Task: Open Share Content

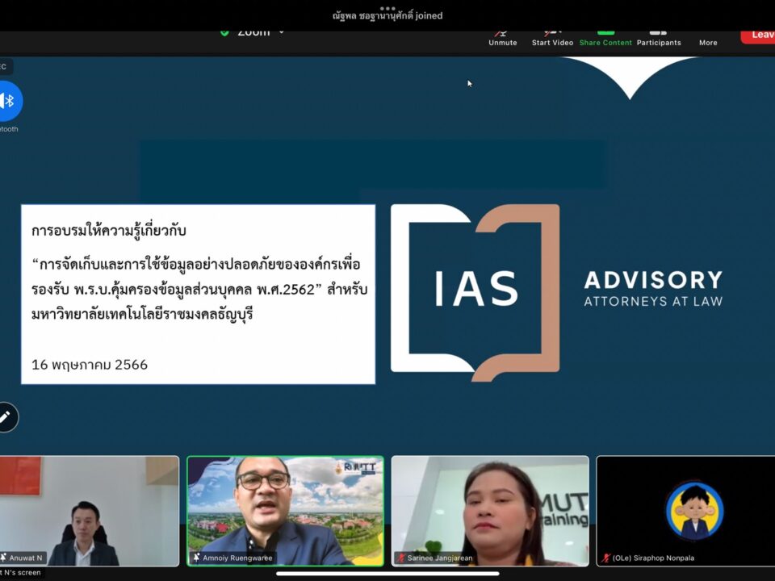Action: point(605,39)
